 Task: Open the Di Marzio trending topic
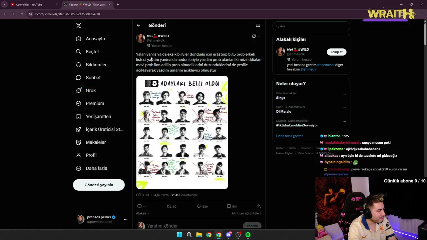tap(284, 112)
